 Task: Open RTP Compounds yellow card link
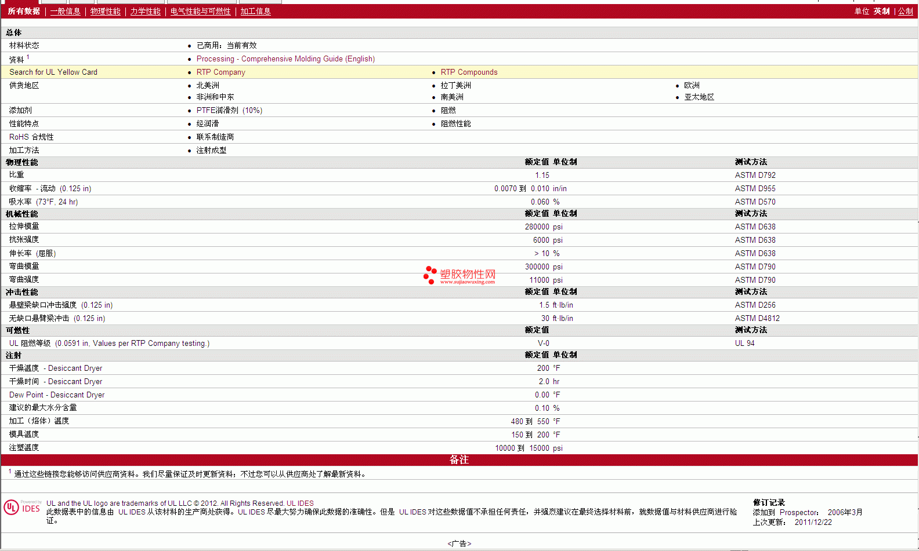[x=469, y=72]
